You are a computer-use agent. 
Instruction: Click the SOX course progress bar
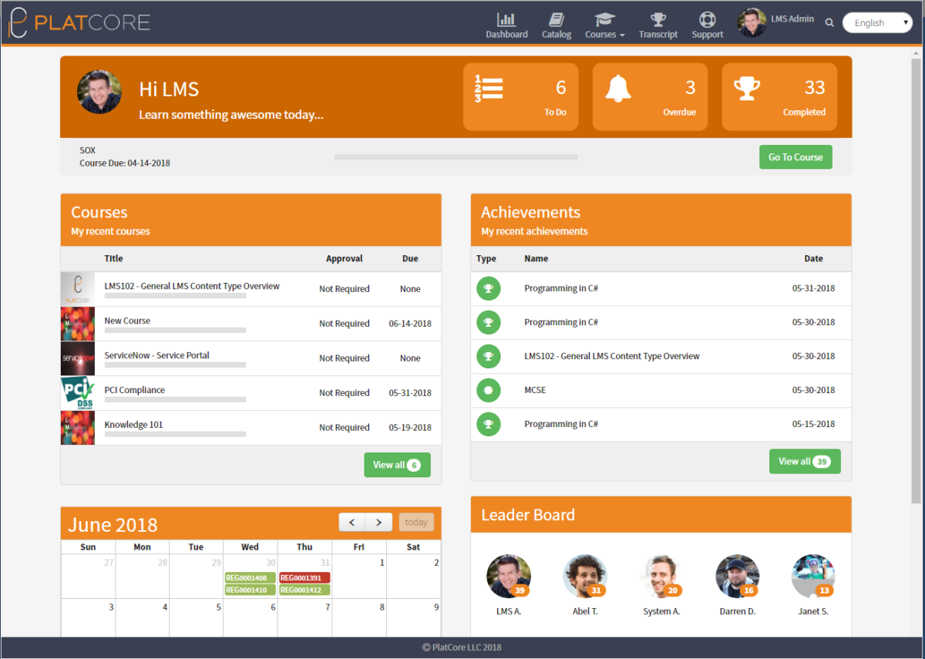(x=456, y=157)
